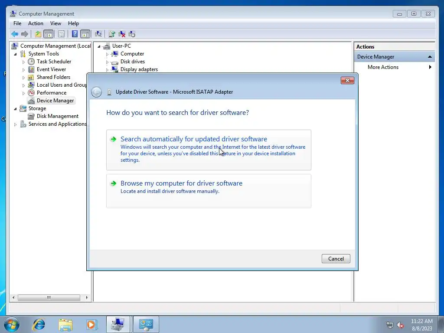This screenshot has width=444, height=333.
Task: Toggle Show/Hide Action Pane toolbar button
Action: click(85, 34)
